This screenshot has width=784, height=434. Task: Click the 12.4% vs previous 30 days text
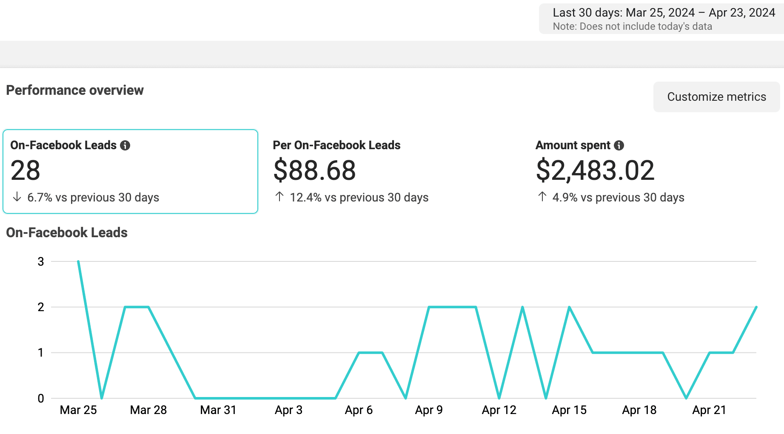pos(359,198)
